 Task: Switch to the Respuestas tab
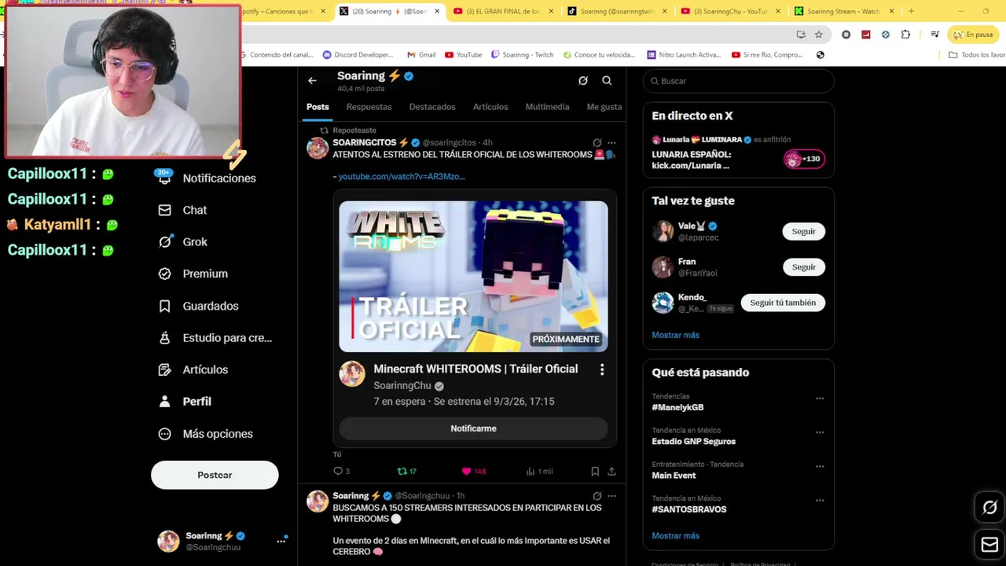coord(369,107)
